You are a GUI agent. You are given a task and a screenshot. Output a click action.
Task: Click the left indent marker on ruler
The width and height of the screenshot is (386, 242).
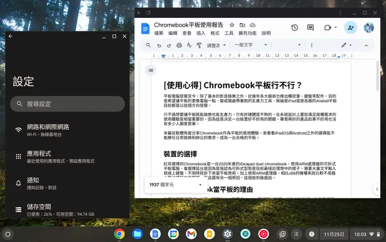point(163,56)
